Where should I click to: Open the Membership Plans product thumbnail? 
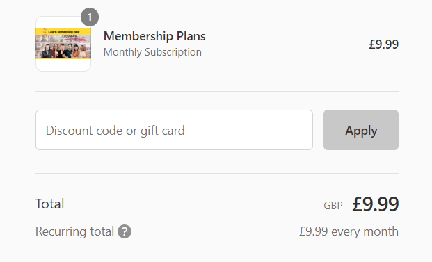point(63,44)
